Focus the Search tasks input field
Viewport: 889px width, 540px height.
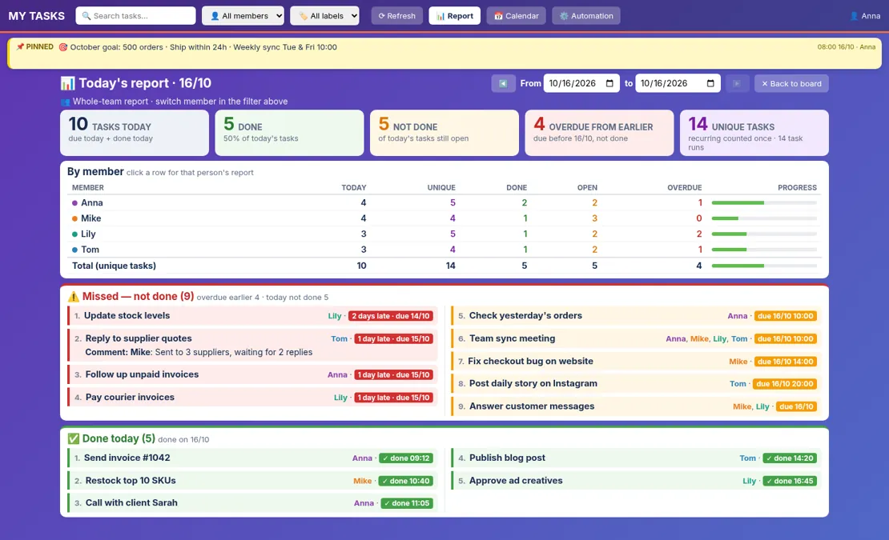[135, 16]
